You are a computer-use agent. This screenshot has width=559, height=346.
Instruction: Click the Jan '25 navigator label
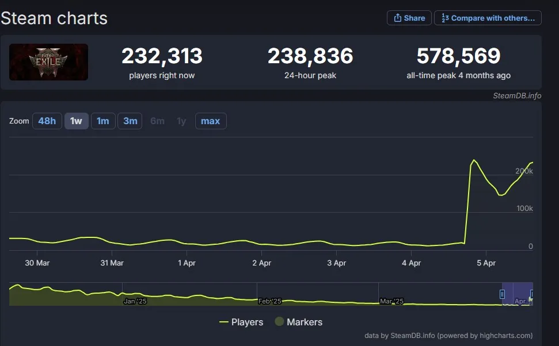coord(135,301)
